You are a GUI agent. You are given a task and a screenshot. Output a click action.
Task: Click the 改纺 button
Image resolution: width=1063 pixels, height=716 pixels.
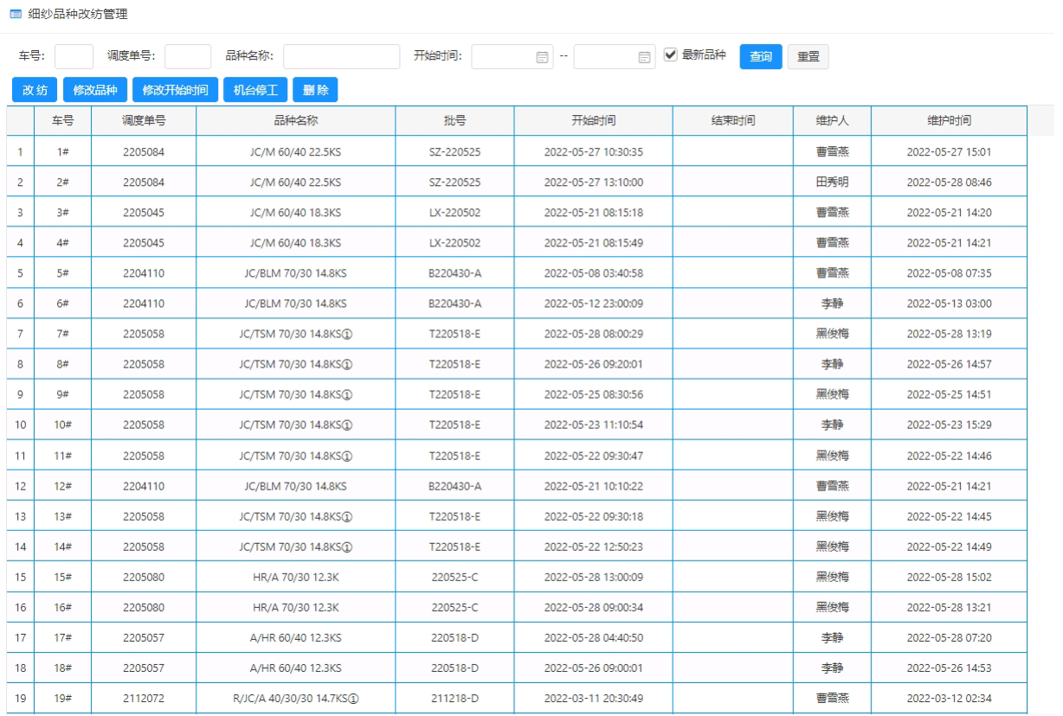point(35,90)
